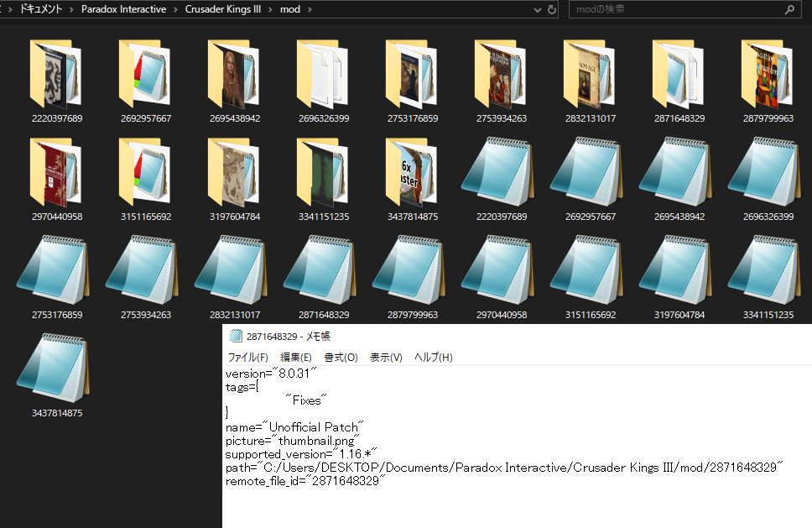812x528 pixels.
Task: Select the 3197604784 folder with map thumbnail
Action: (x=234, y=172)
